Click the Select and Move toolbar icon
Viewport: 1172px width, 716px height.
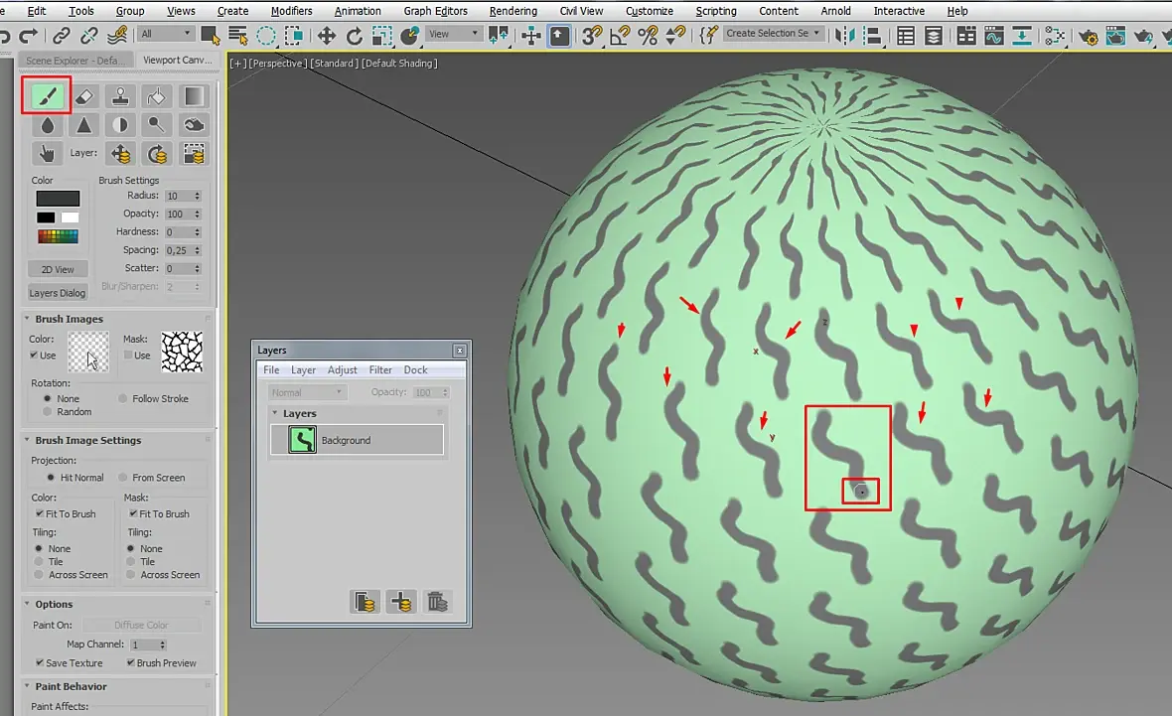click(x=326, y=36)
